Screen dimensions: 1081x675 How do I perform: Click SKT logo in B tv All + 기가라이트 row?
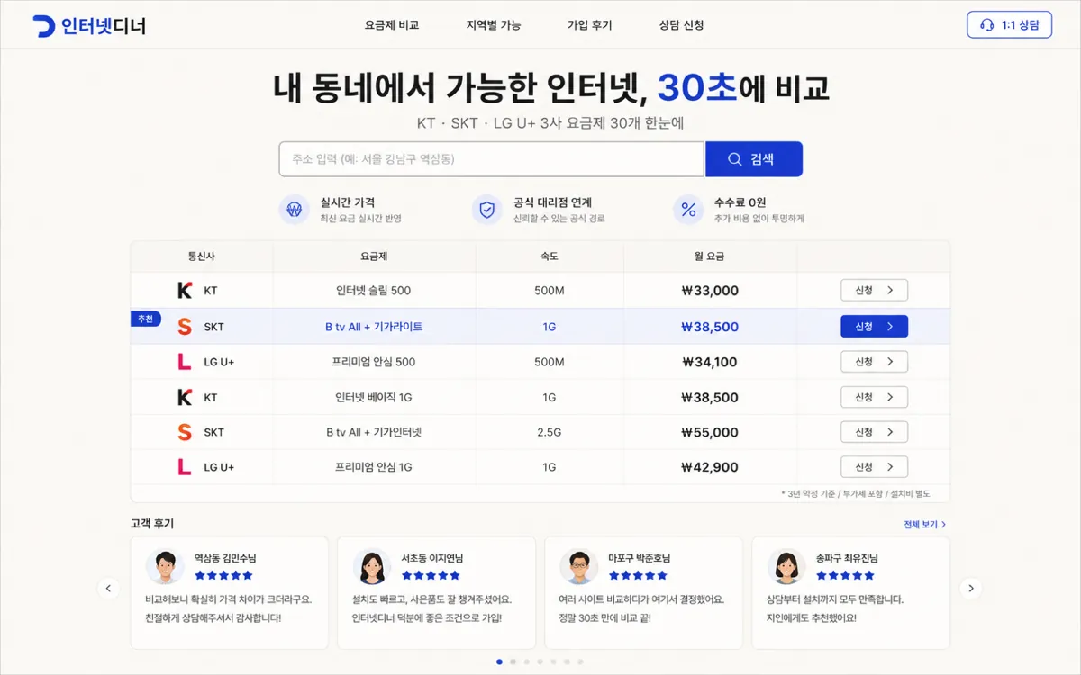(185, 327)
